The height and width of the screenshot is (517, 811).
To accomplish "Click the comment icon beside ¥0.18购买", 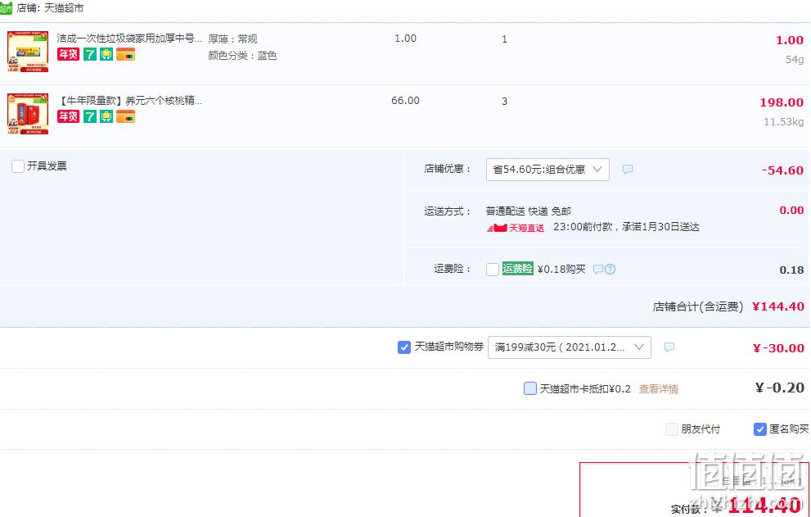I will coord(598,270).
